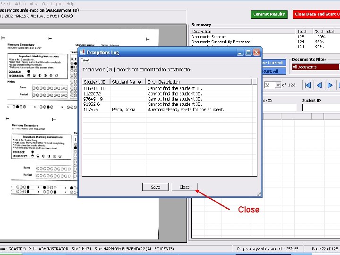The height and width of the screenshot is (255, 340).
Task: Click the Pages analyzed / scanned 125/125 status
Action: point(268,249)
